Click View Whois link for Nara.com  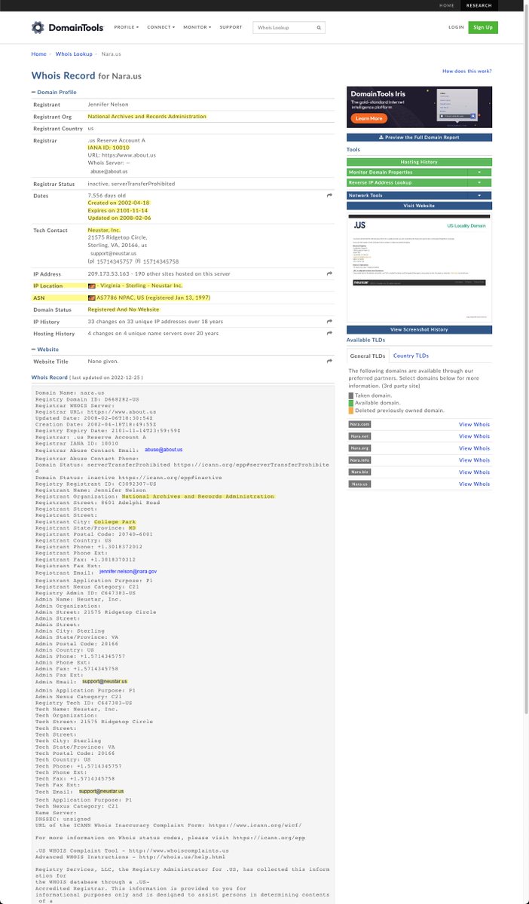[x=475, y=425]
